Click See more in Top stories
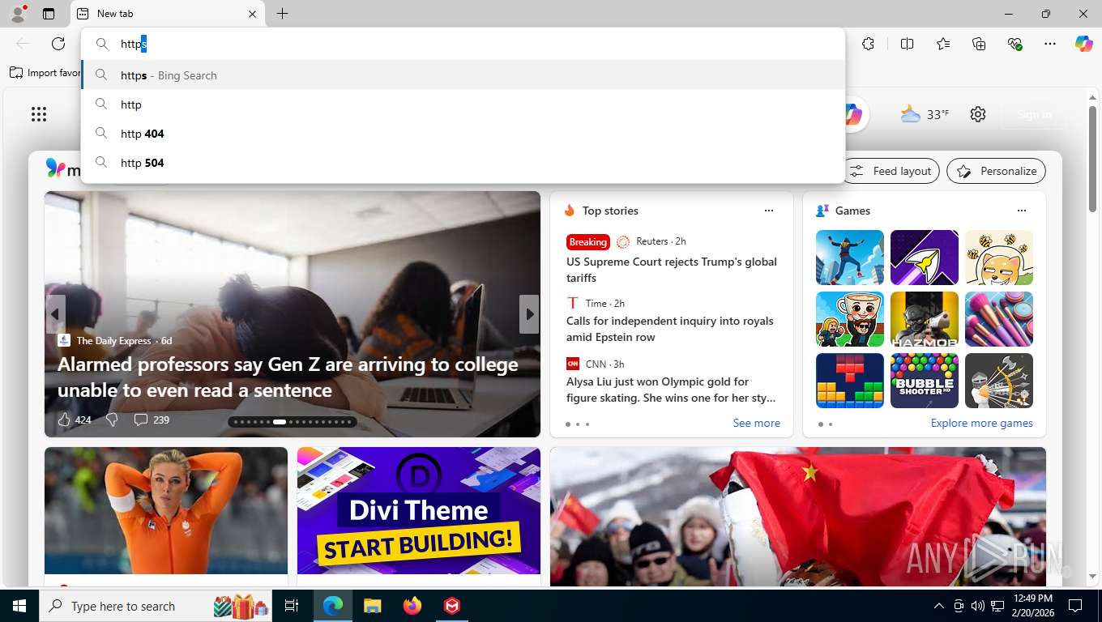The height and width of the screenshot is (622, 1102). (756, 423)
